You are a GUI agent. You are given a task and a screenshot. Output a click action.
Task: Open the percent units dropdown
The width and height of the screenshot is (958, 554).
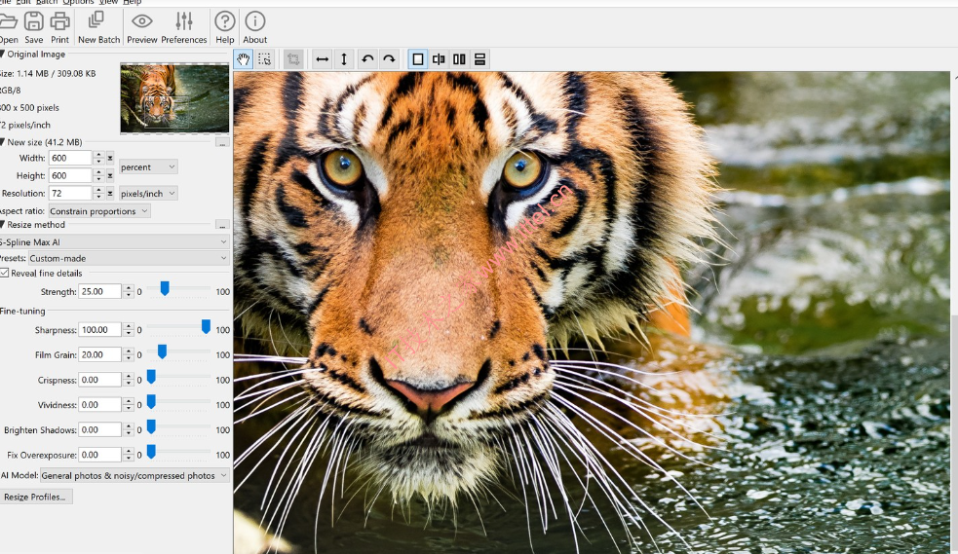point(148,167)
